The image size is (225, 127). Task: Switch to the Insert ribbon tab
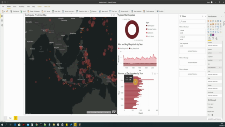pyautogui.click(x=15, y=6)
